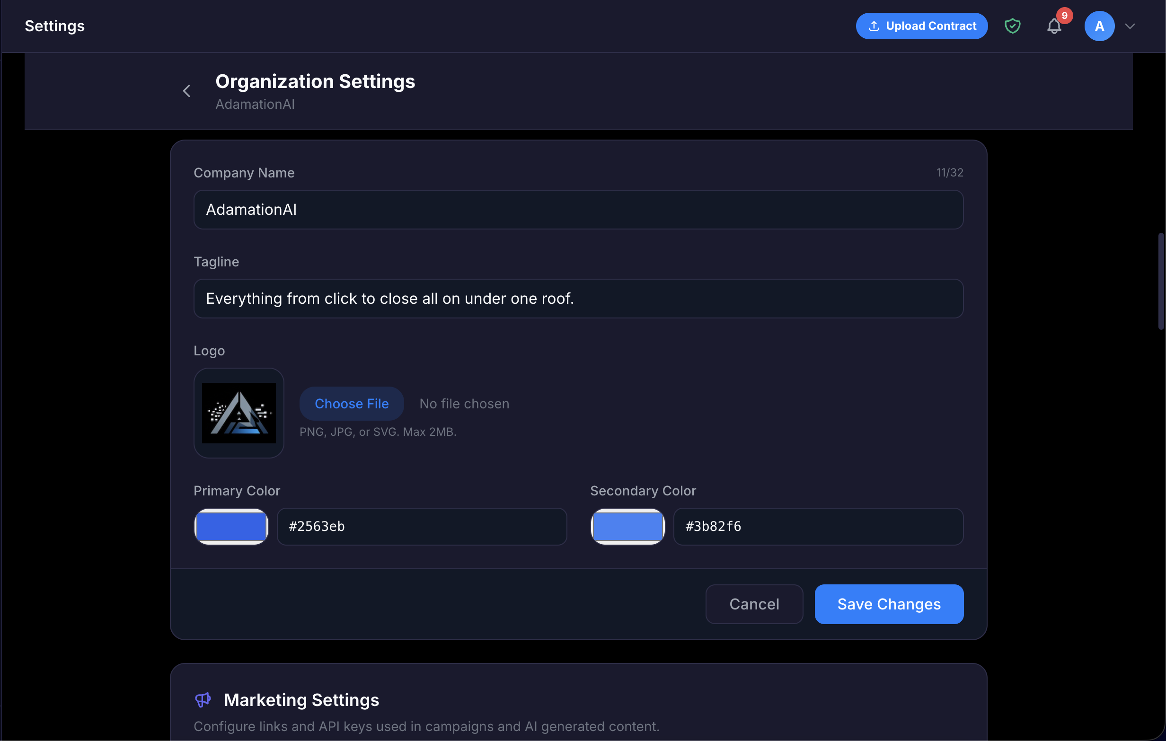Click the green security shield icon

(x=1012, y=26)
